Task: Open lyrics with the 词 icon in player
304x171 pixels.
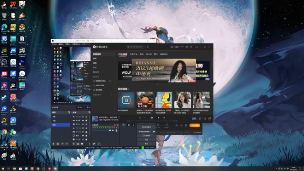Action: 164,118
